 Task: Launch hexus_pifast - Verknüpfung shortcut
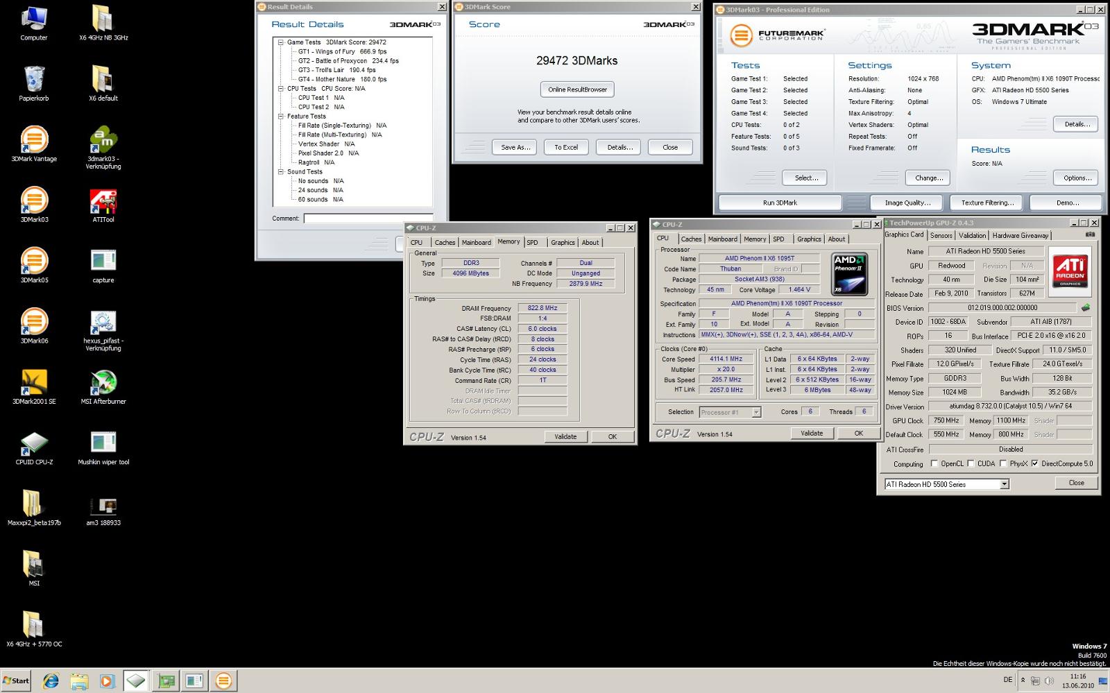(x=103, y=330)
